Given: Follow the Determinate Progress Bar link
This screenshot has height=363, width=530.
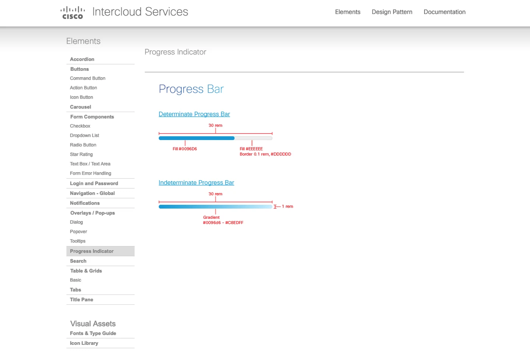Looking at the screenshot, I should [x=194, y=114].
